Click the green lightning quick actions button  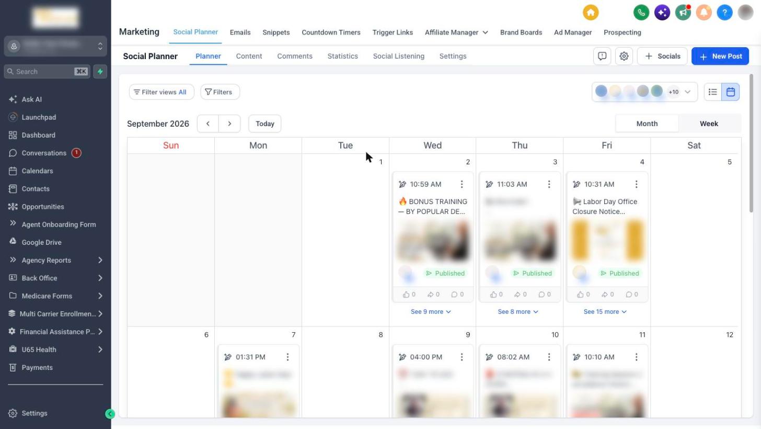[100, 72]
